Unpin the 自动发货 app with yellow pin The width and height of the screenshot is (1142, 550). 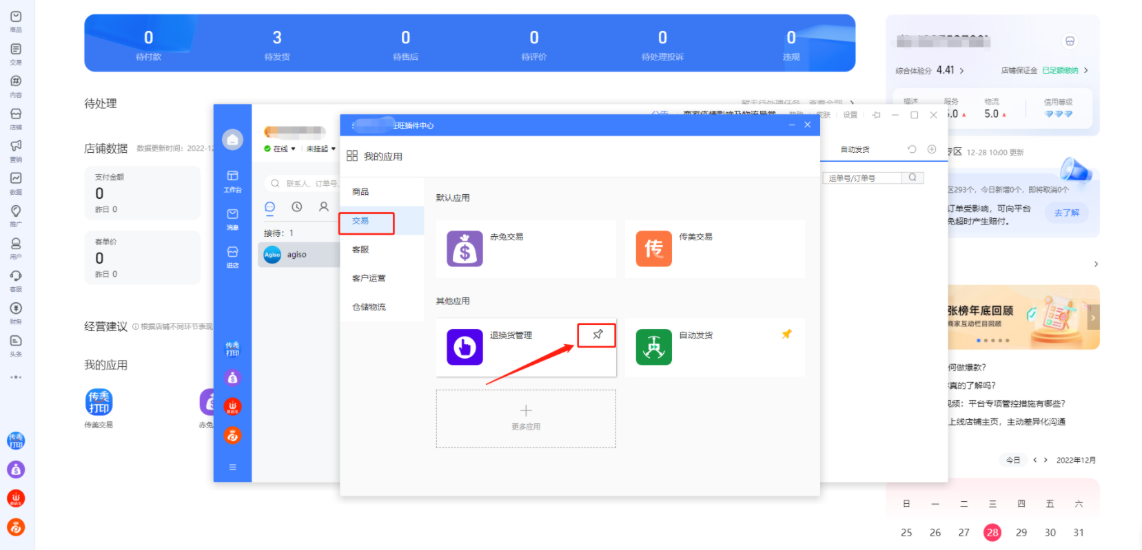click(786, 334)
